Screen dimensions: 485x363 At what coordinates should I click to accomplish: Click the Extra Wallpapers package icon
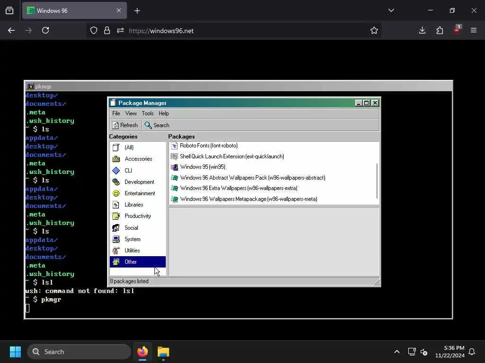(174, 188)
